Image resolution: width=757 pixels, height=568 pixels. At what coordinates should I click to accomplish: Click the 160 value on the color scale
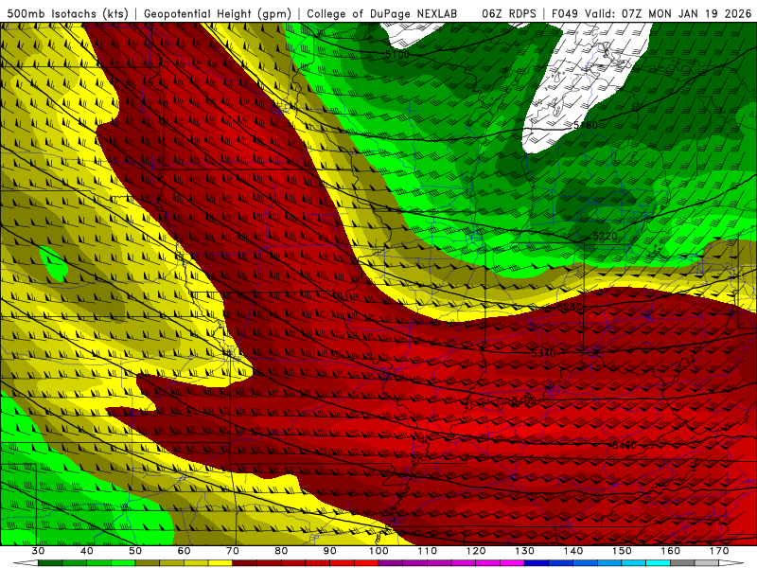[671, 551]
